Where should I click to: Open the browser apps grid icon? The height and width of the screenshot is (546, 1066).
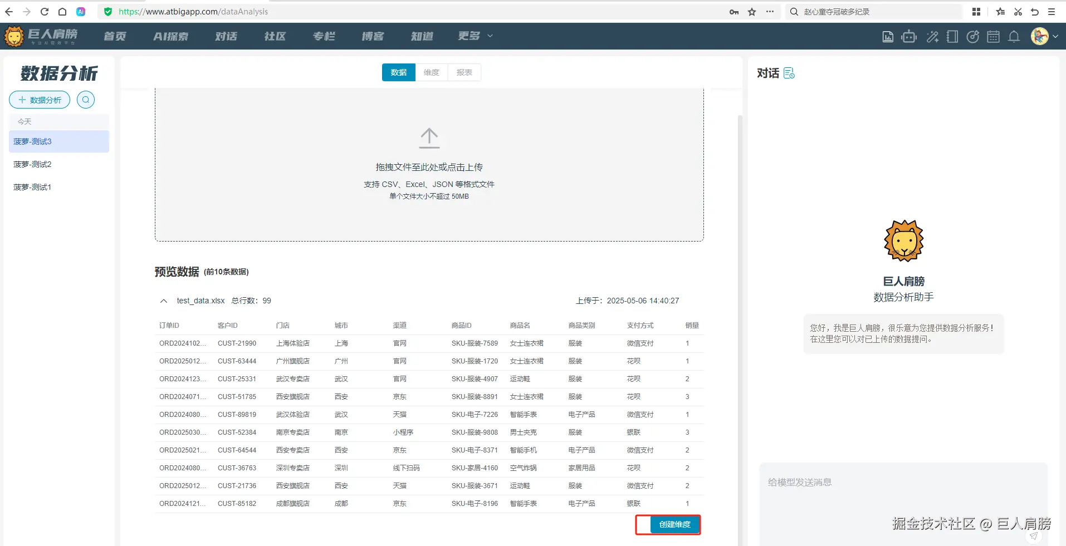coord(976,12)
